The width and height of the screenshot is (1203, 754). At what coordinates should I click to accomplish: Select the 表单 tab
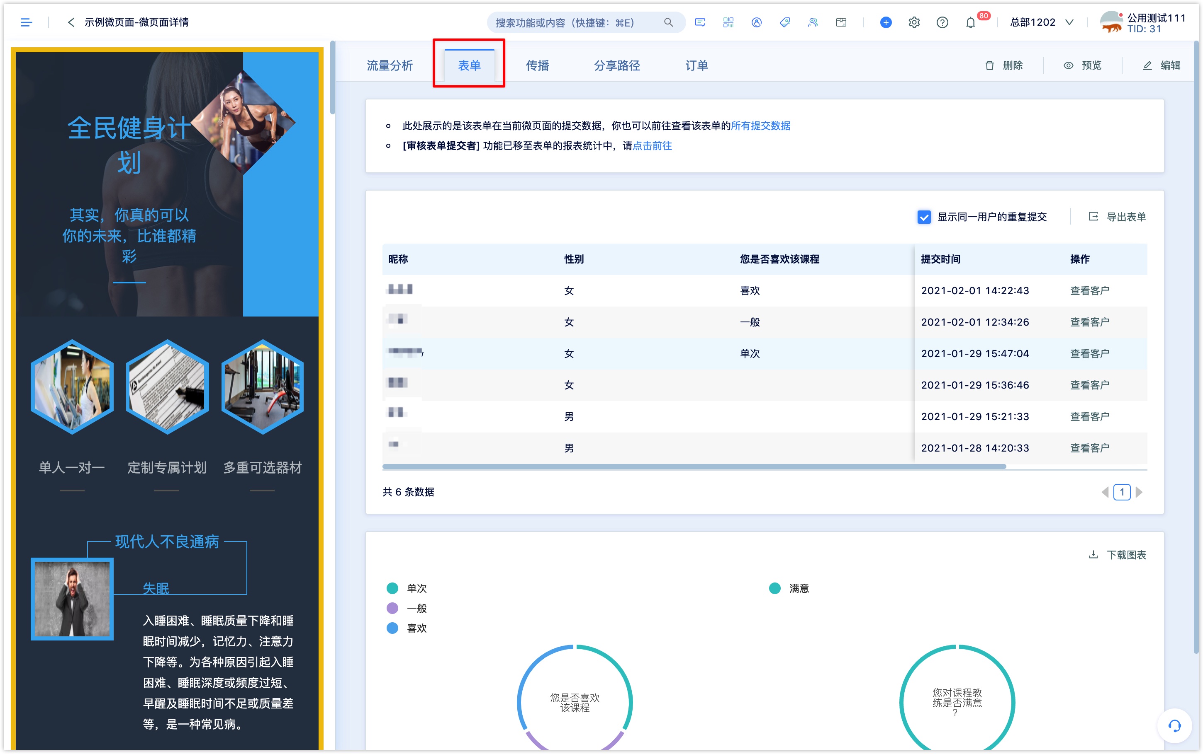469,65
